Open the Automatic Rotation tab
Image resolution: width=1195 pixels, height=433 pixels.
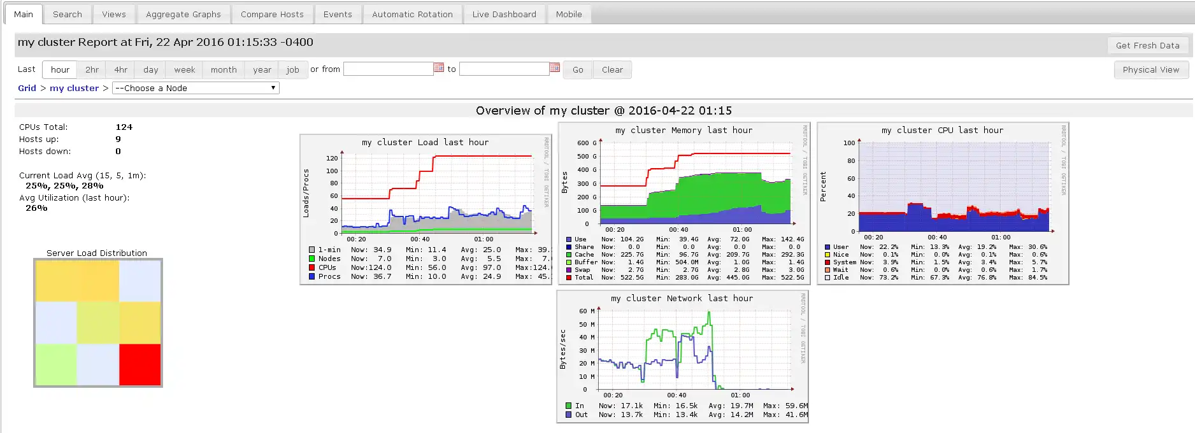tap(412, 14)
